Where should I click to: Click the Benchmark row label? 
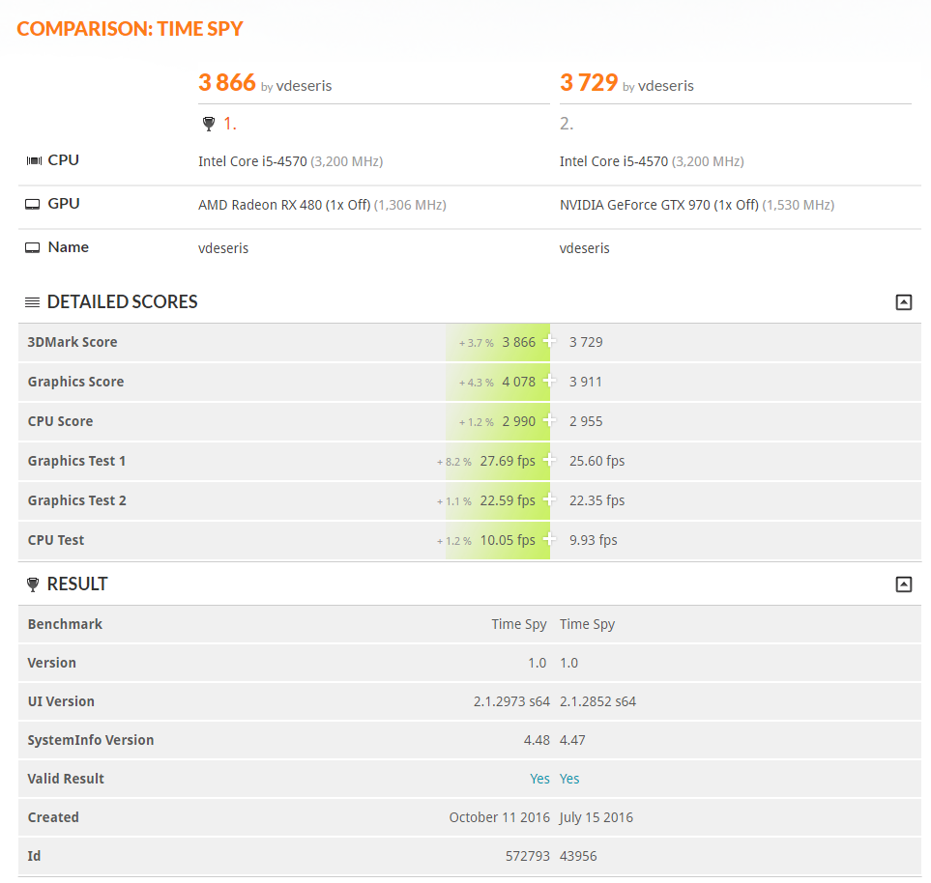click(65, 624)
